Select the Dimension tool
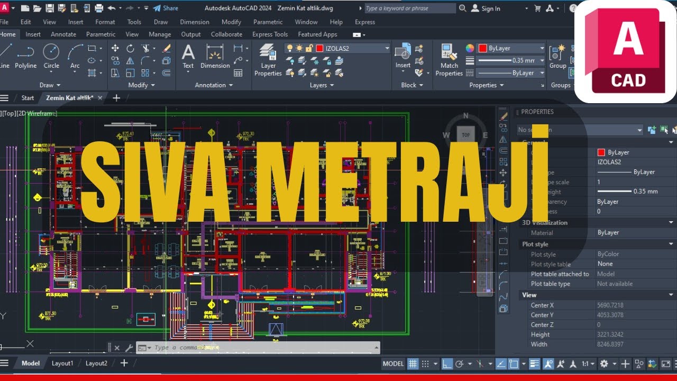Image resolution: width=677 pixels, height=381 pixels. (215, 56)
